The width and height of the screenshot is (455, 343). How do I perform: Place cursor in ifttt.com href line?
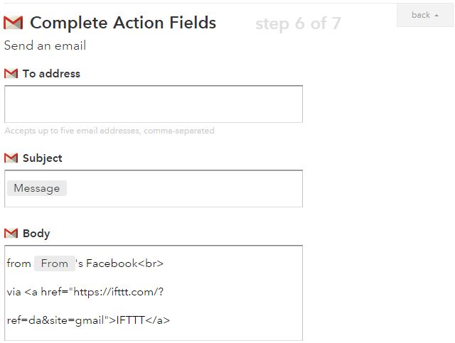85,292
